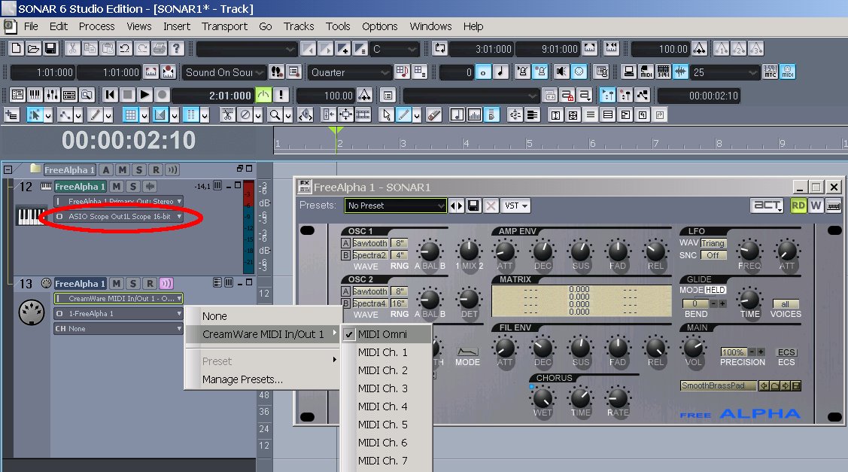Image resolution: width=848 pixels, height=472 pixels.
Task: Choose None in the input context menu
Action: (263, 316)
